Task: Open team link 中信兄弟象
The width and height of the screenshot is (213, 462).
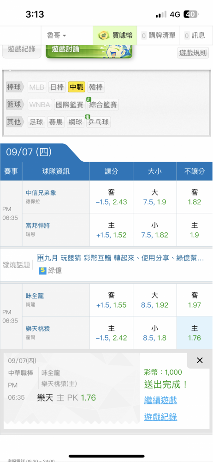Action: click(41, 193)
